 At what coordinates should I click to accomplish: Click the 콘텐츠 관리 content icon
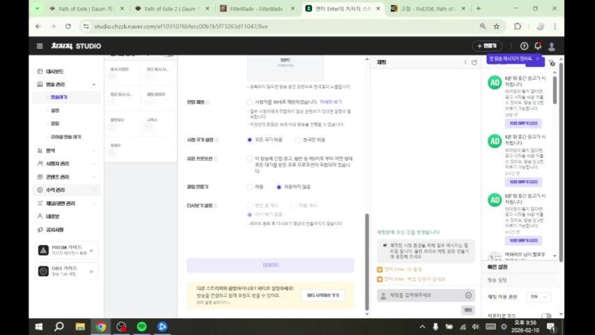[x=40, y=177]
